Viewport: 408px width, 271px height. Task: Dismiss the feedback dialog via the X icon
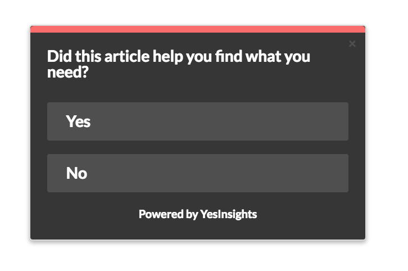352,44
